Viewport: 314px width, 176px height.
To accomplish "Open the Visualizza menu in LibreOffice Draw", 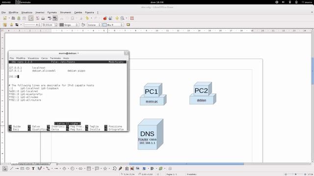I will pyautogui.click(x=27, y=12).
